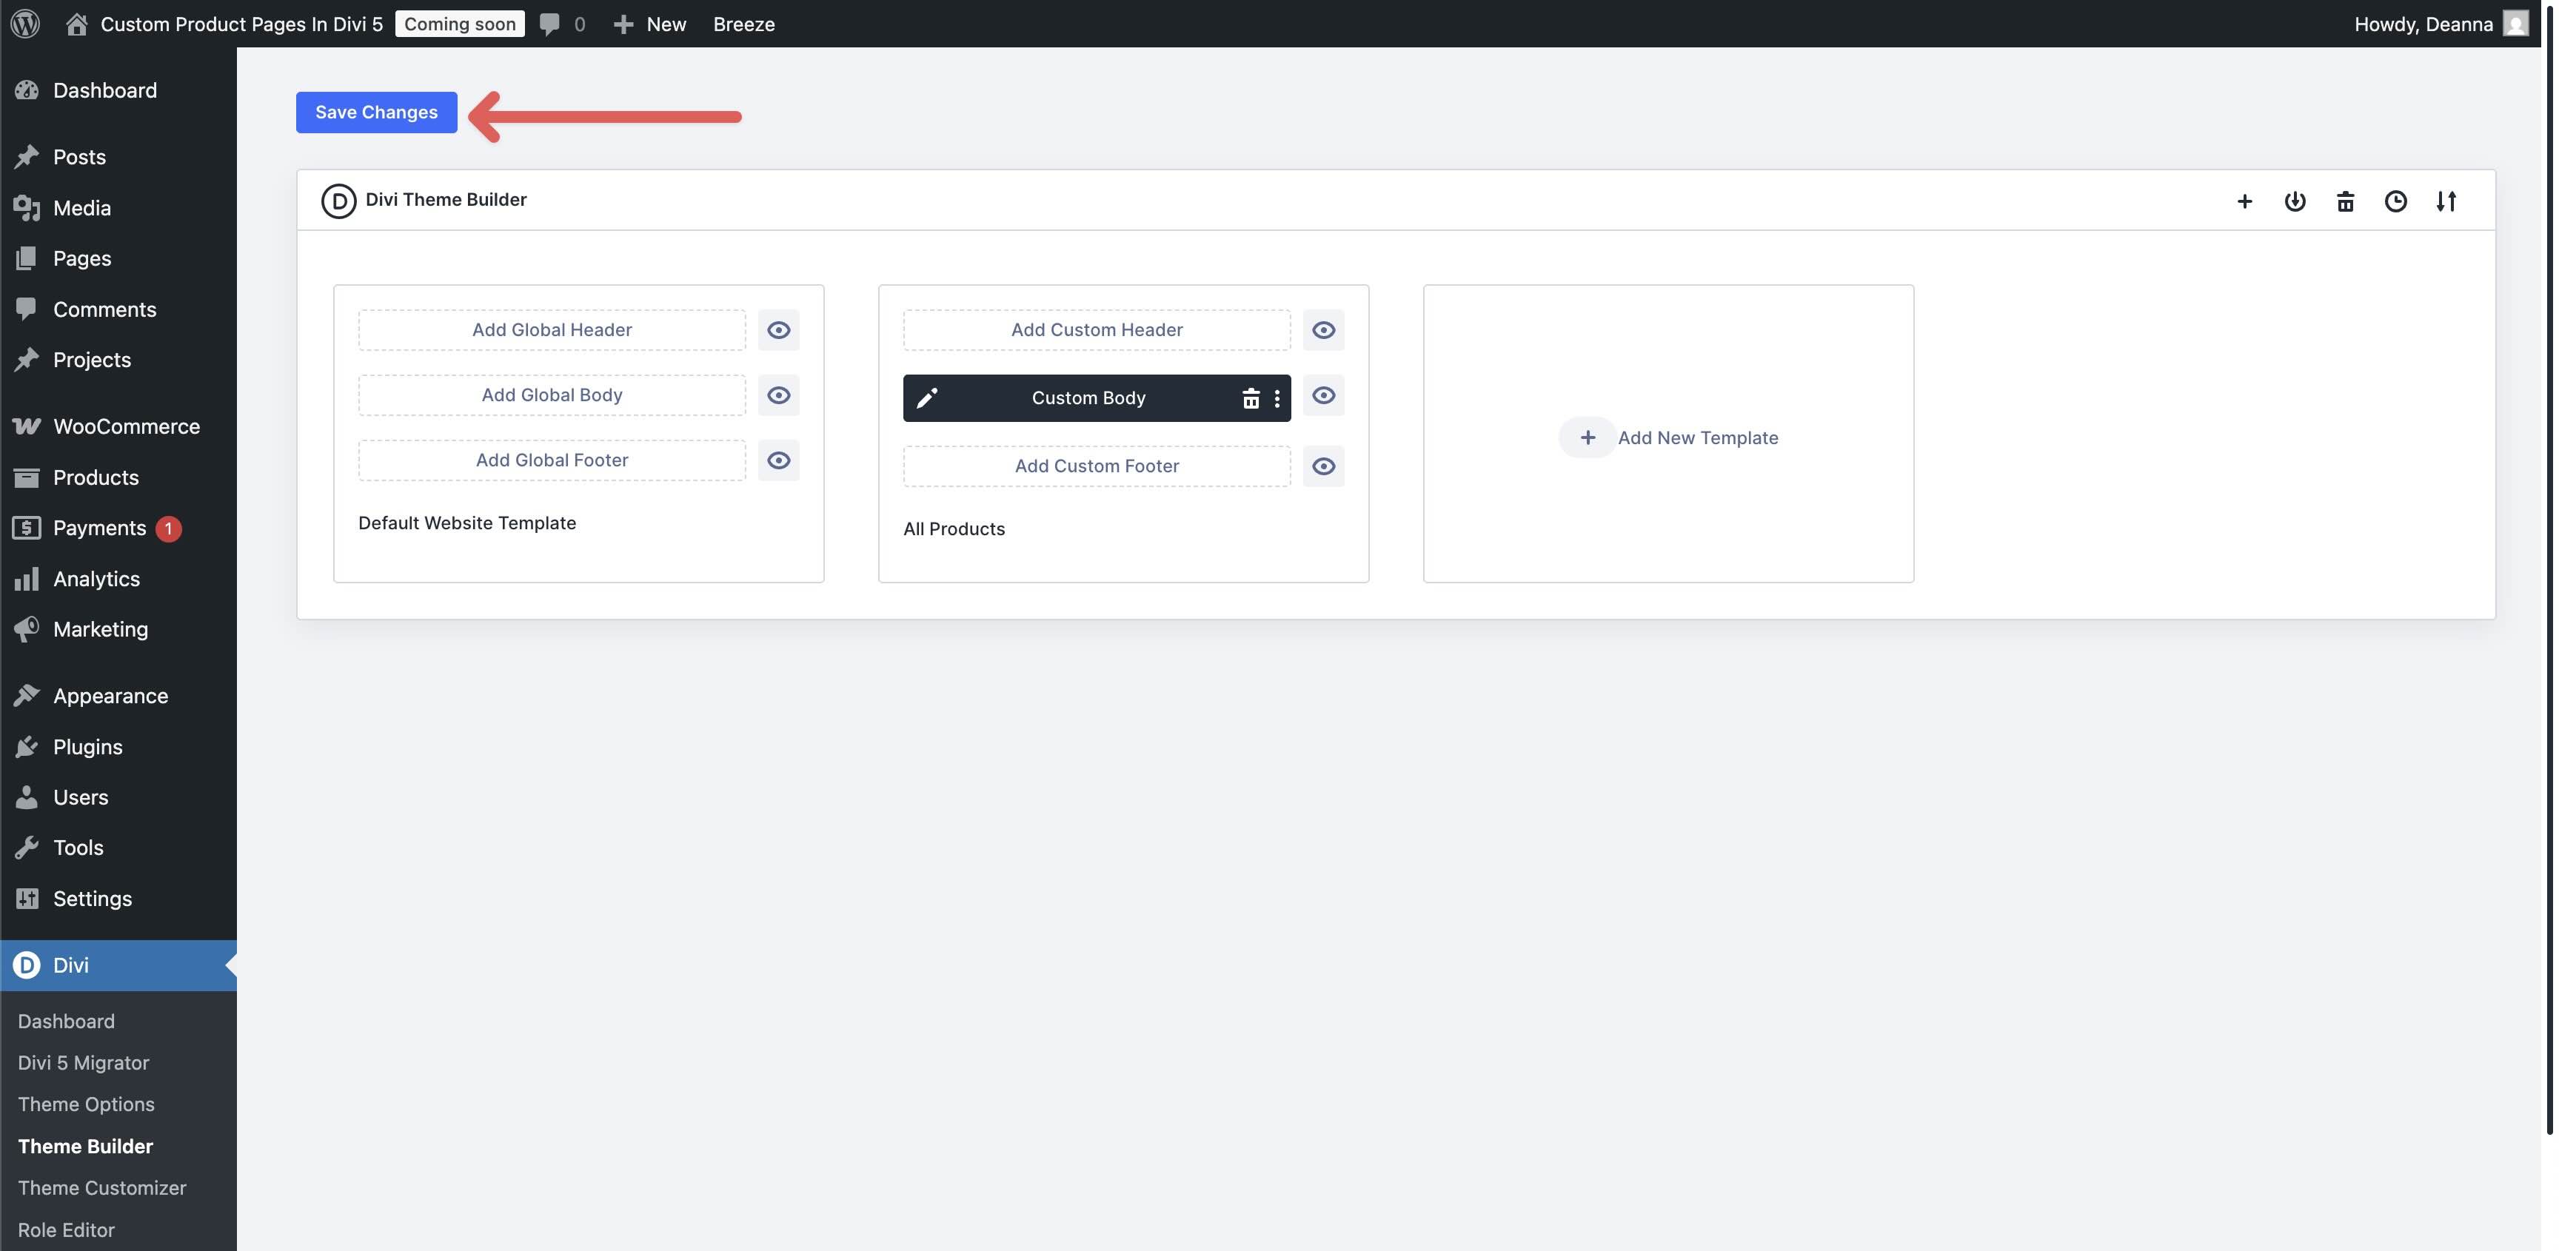This screenshot has width=2559, height=1251.
Task: Select Theme Customizer in Divi submenu
Action: coord(102,1187)
